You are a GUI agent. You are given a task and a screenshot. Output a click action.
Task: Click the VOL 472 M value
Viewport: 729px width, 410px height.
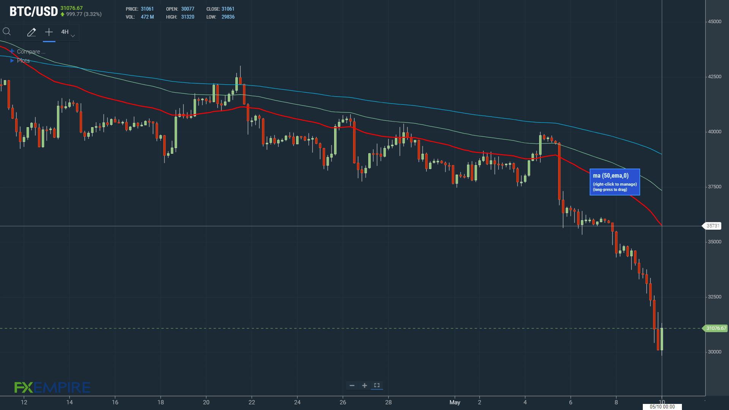(x=147, y=17)
